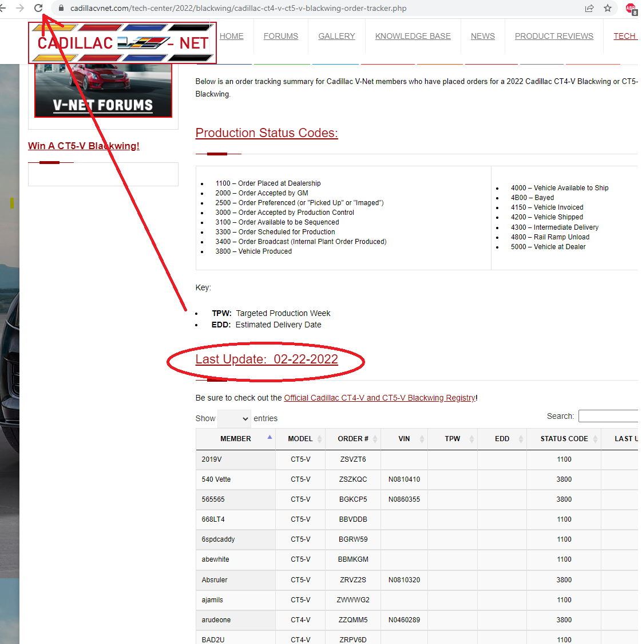
Task: Click the browser forward arrow
Action: [x=20, y=8]
